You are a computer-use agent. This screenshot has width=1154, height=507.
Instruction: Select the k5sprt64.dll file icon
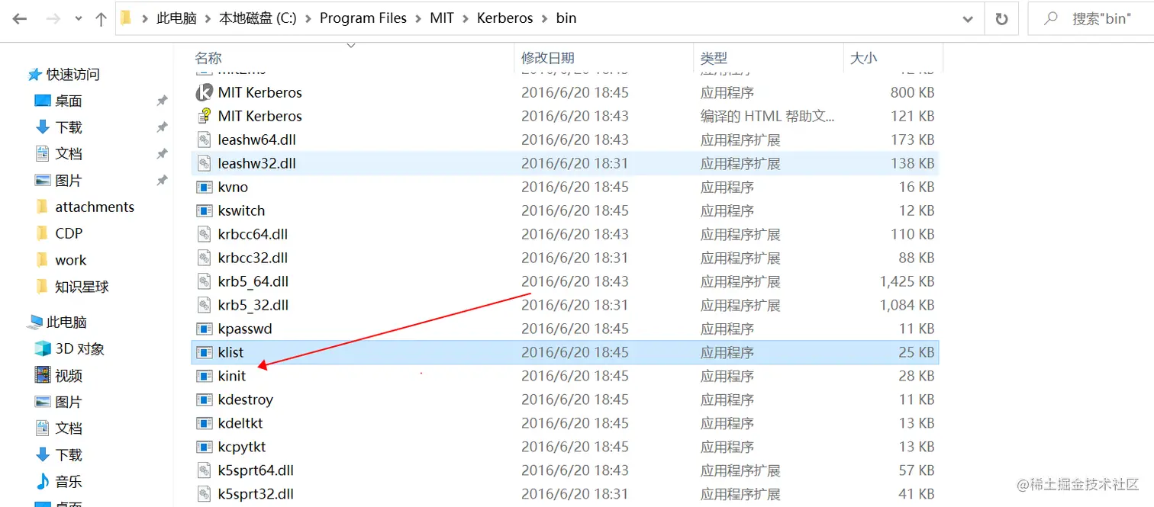point(204,470)
